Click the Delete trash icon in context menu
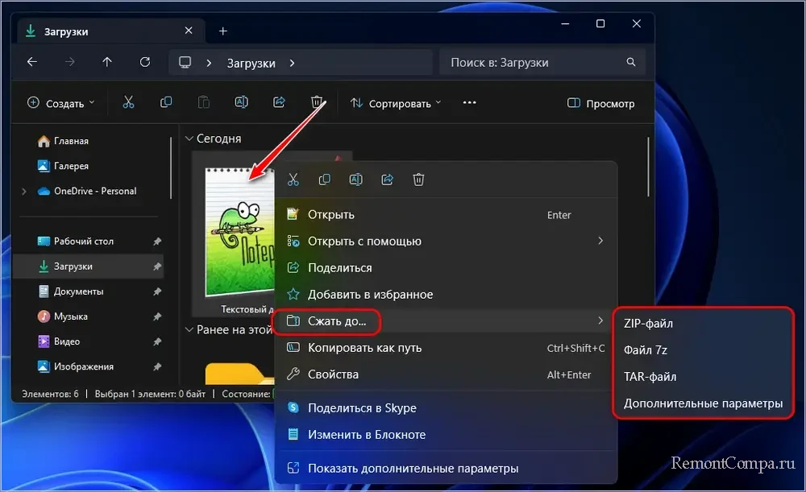The image size is (806, 492). [x=418, y=180]
